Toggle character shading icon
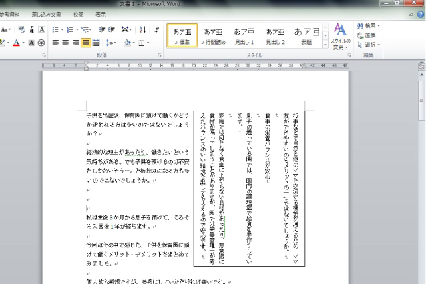This screenshot has width=426, height=284. tap(31, 43)
